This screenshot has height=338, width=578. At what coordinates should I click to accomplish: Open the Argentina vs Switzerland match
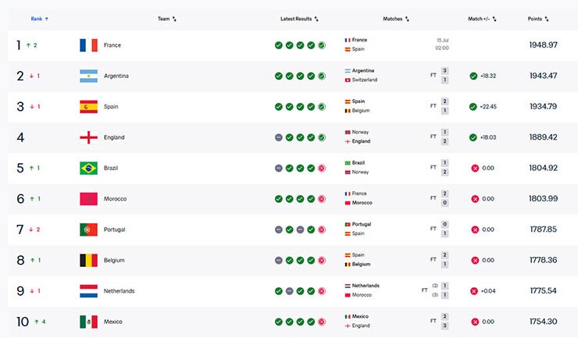397,75
